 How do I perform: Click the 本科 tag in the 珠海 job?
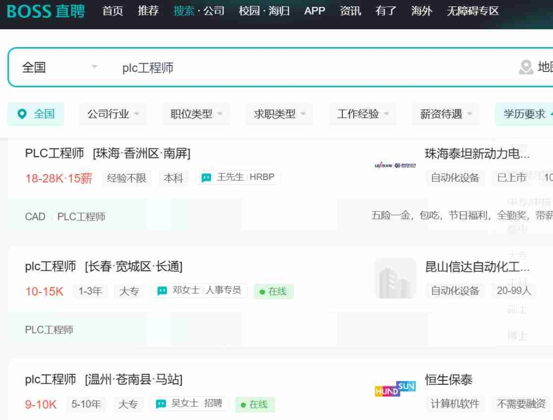click(173, 178)
